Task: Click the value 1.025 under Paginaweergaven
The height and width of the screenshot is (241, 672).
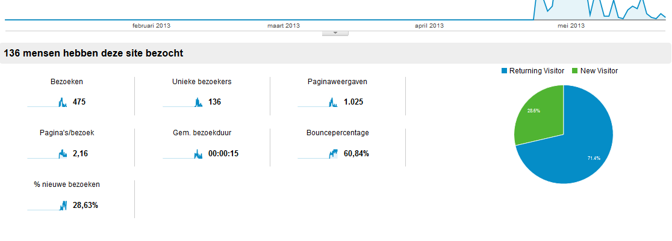Action: pyautogui.click(x=353, y=102)
